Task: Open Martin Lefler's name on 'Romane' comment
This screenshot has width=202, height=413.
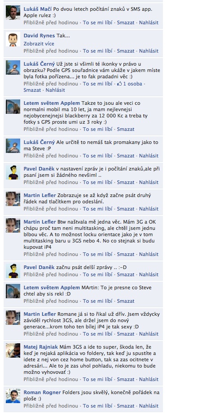Action: tap(40, 314)
